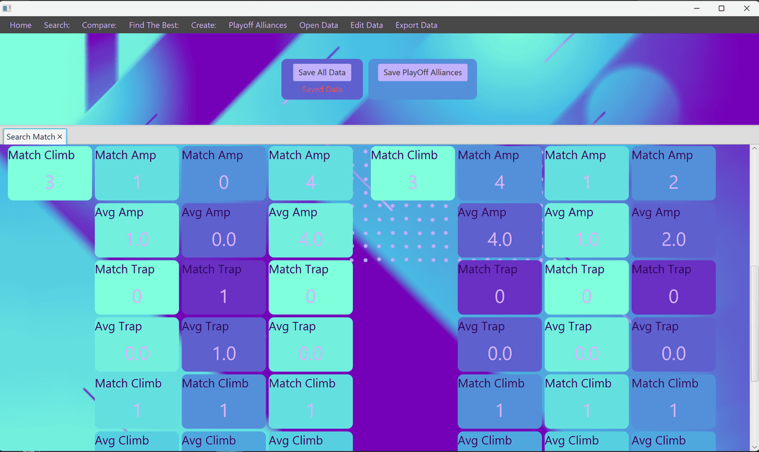Close the Search Match tab
Viewport: 759px width, 452px height.
(60, 137)
